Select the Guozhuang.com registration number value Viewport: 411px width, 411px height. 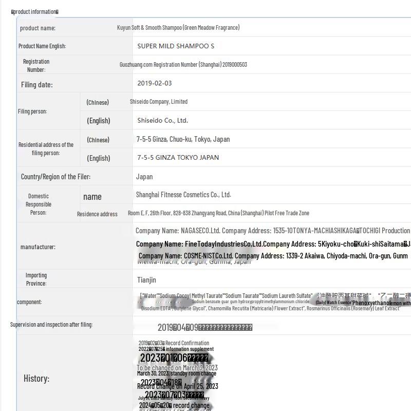(x=183, y=65)
